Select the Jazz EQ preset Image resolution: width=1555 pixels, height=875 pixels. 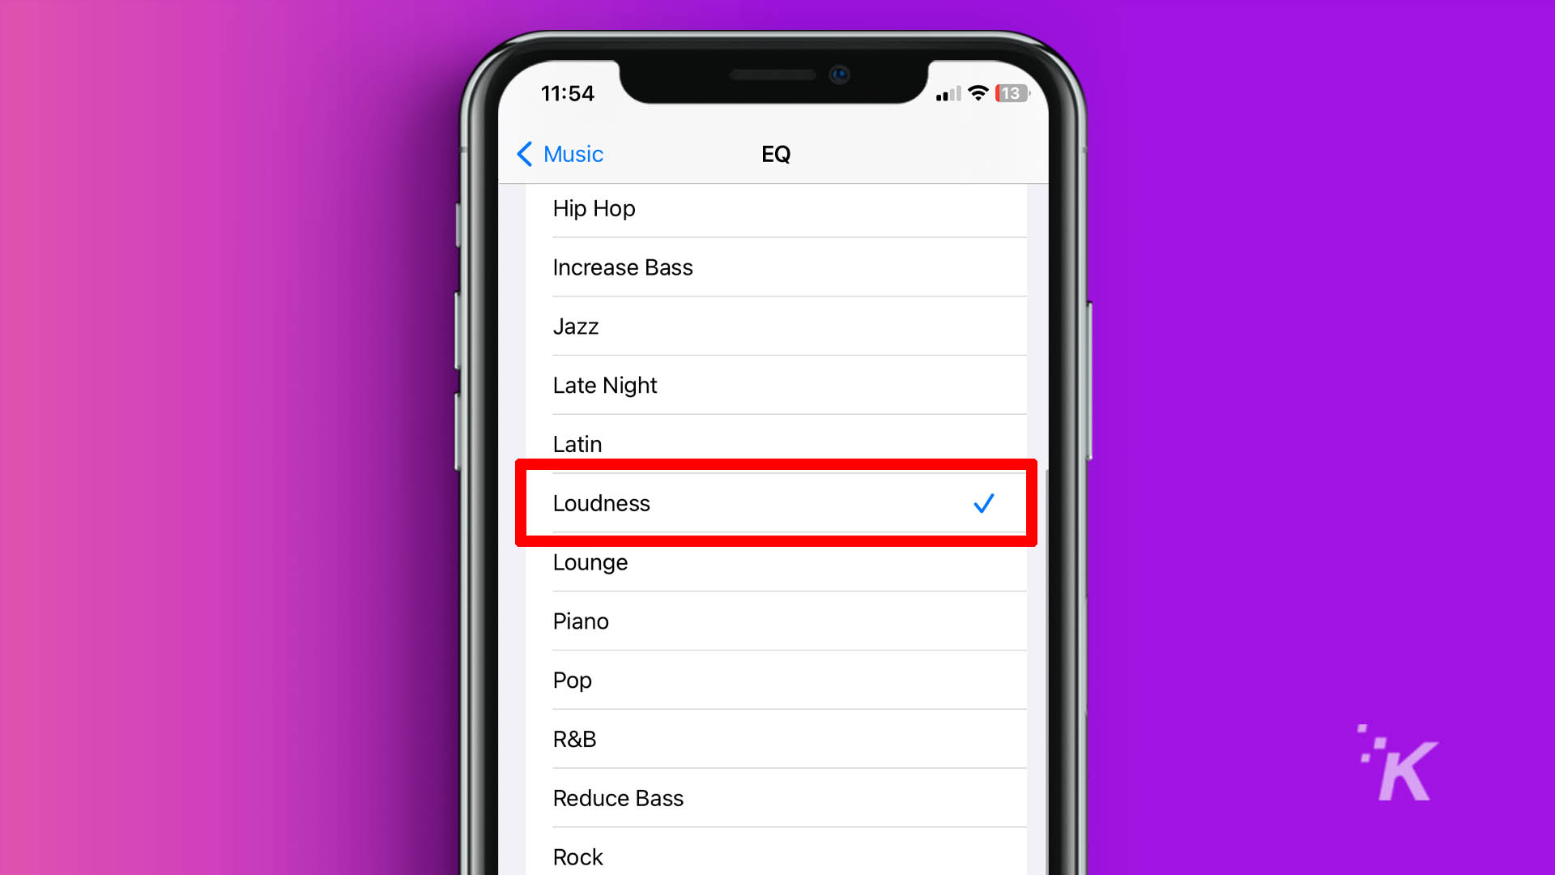pyautogui.click(x=777, y=326)
